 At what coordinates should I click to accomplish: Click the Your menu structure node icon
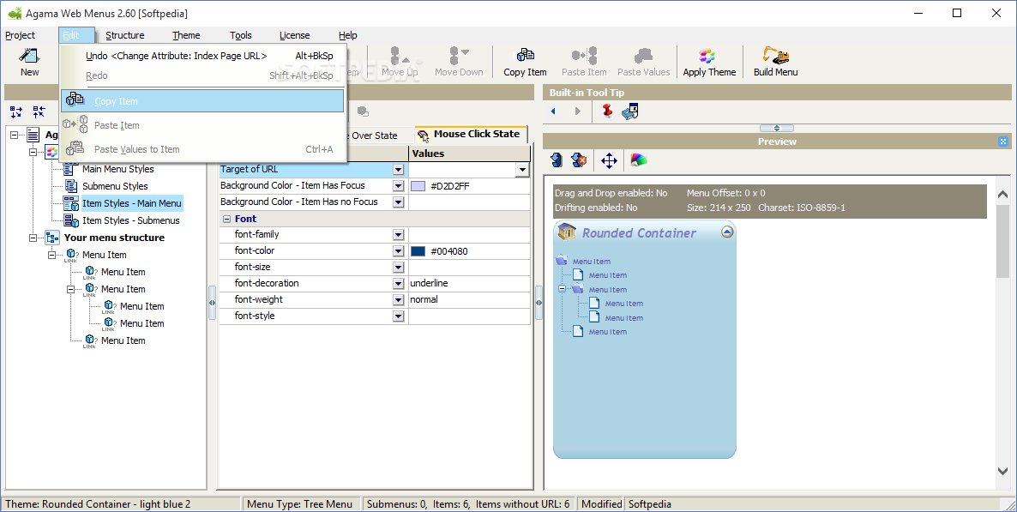tap(52, 238)
